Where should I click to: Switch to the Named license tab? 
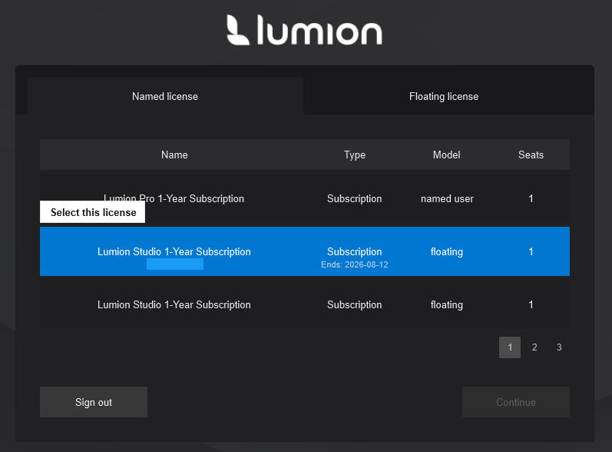(165, 97)
